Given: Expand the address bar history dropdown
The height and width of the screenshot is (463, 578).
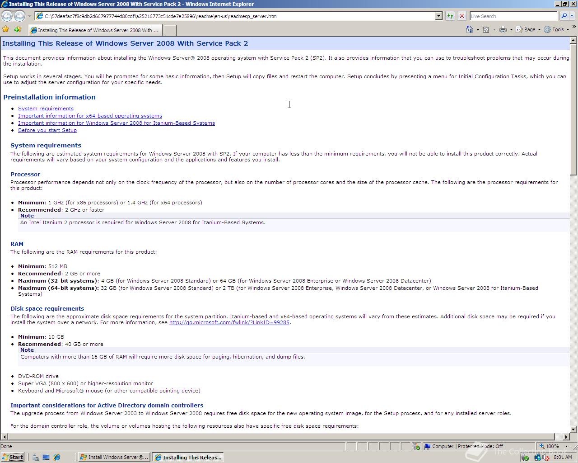Looking at the screenshot, I should point(438,16).
